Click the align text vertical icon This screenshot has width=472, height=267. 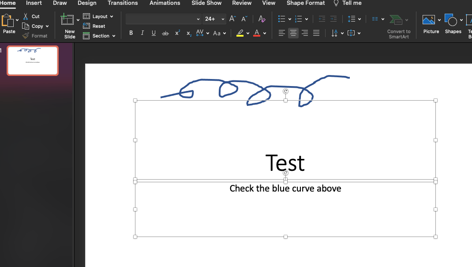click(351, 33)
